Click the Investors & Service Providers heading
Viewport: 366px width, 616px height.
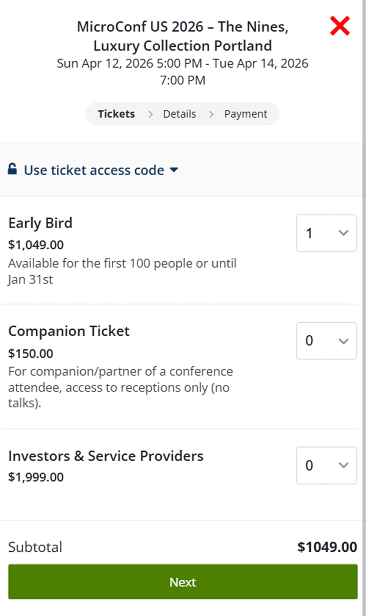pos(106,456)
